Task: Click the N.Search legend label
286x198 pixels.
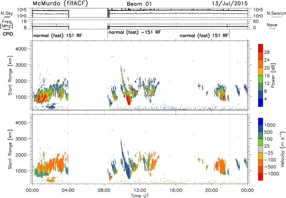Action: coord(276,13)
